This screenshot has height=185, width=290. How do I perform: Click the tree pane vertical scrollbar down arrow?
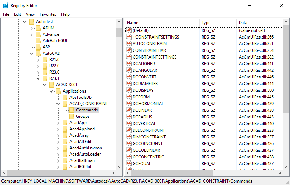119,167
